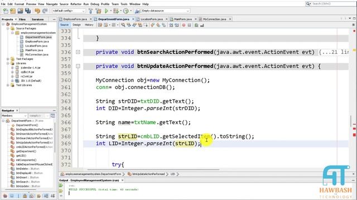Image resolution: width=357 pixels, height=200 pixels.
Task: Toggle Show Fields in navigator bottom bar
Action: [x=12, y=196]
